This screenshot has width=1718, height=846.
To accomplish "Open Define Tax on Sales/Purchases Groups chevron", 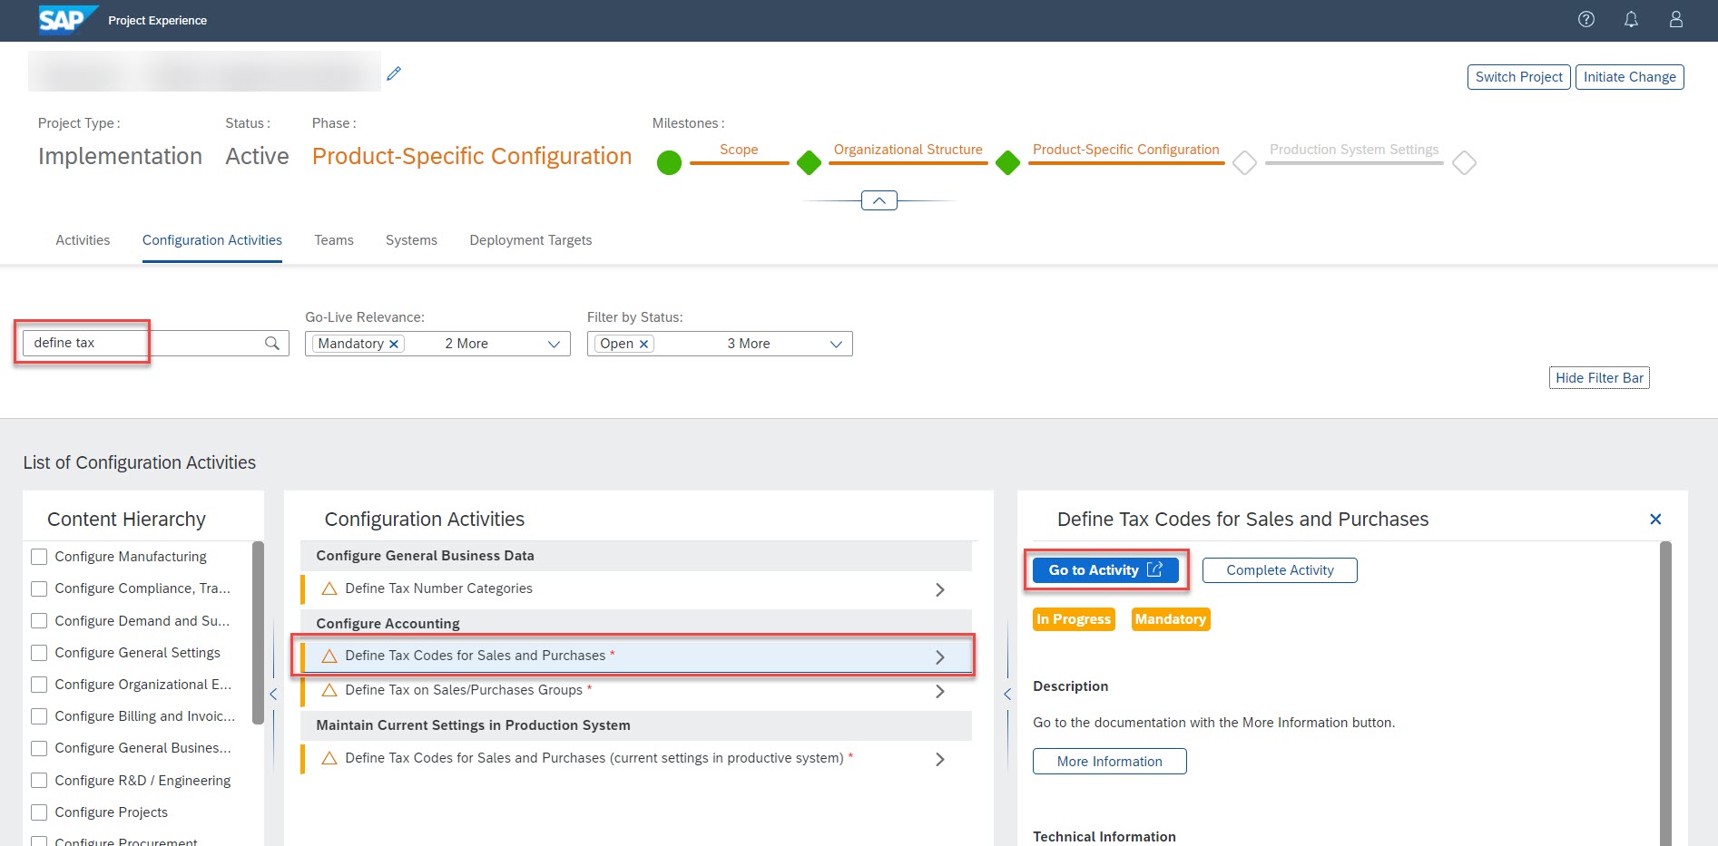I will pos(939,691).
